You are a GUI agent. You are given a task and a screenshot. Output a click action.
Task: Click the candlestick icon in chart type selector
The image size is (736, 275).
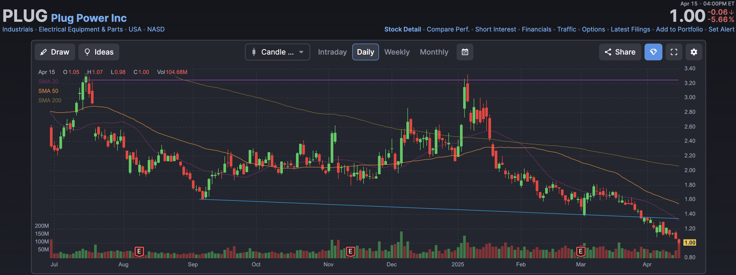254,52
